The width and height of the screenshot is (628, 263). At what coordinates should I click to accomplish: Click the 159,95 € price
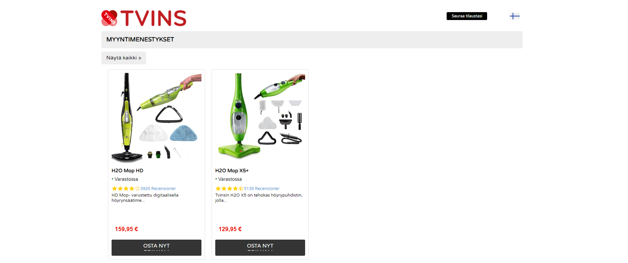(126, 229)
